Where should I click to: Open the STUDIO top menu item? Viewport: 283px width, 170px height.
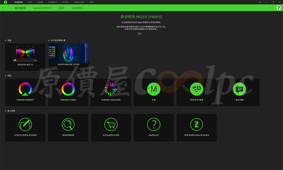65,2
